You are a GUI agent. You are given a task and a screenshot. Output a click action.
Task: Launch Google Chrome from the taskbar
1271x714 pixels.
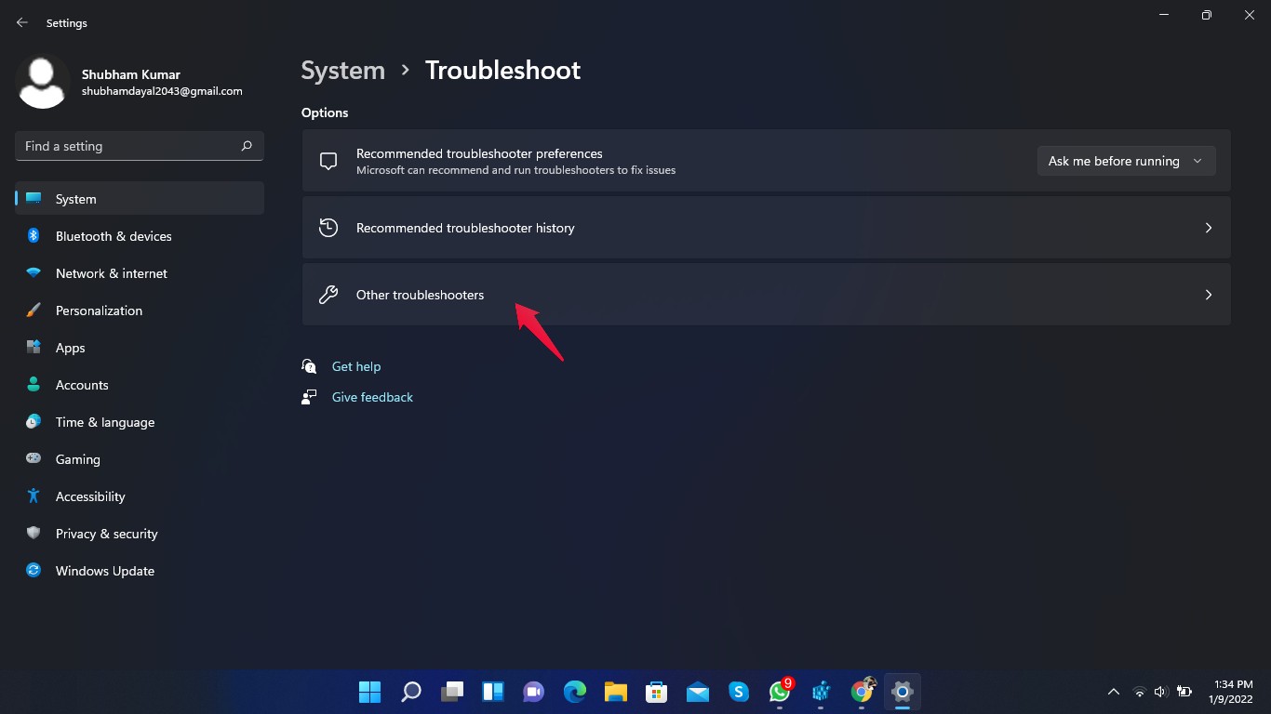[862, 692]
